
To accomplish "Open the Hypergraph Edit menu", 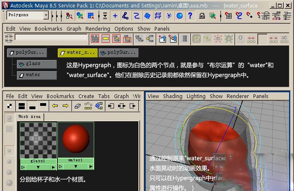I will pos(10,29).
